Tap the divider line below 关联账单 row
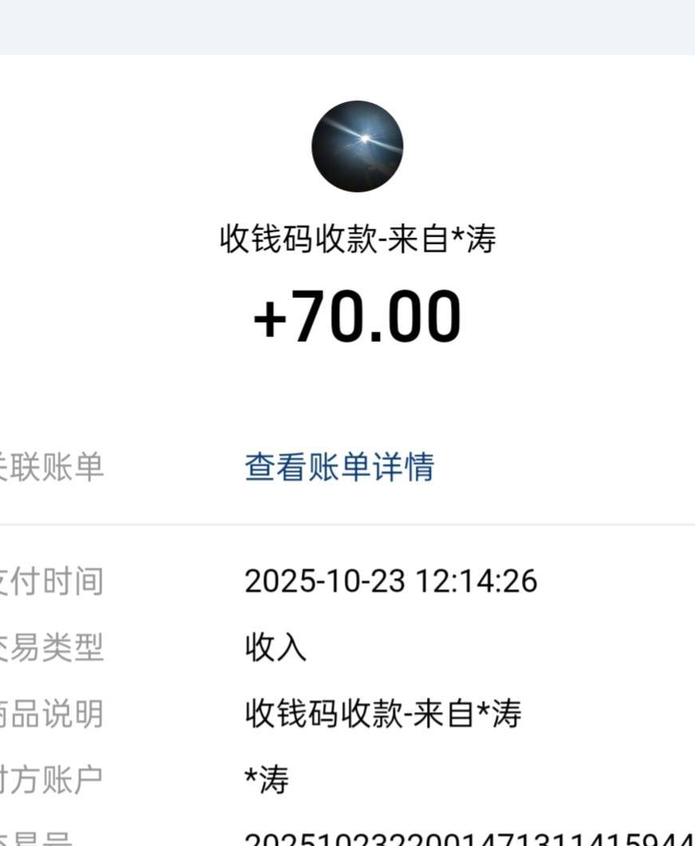Viewport: 695px width, 846px height. coord(347,524)
